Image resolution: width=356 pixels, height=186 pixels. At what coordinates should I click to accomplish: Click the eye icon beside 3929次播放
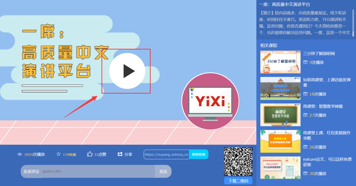click(20, 154)
